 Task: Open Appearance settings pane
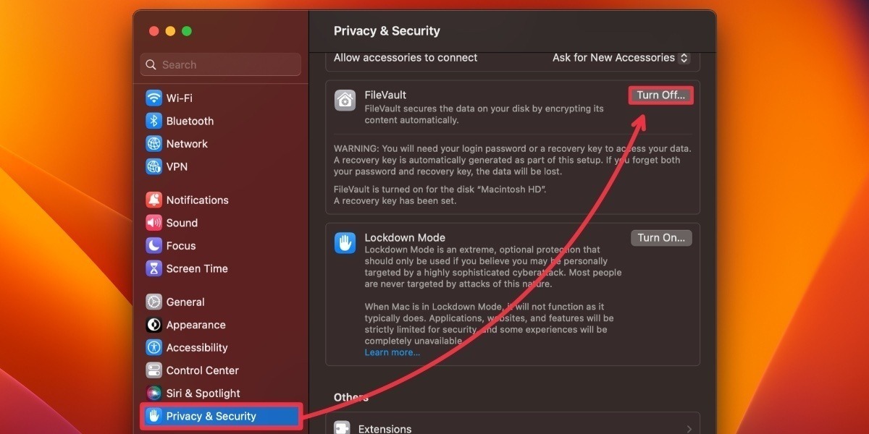[196, 325]
